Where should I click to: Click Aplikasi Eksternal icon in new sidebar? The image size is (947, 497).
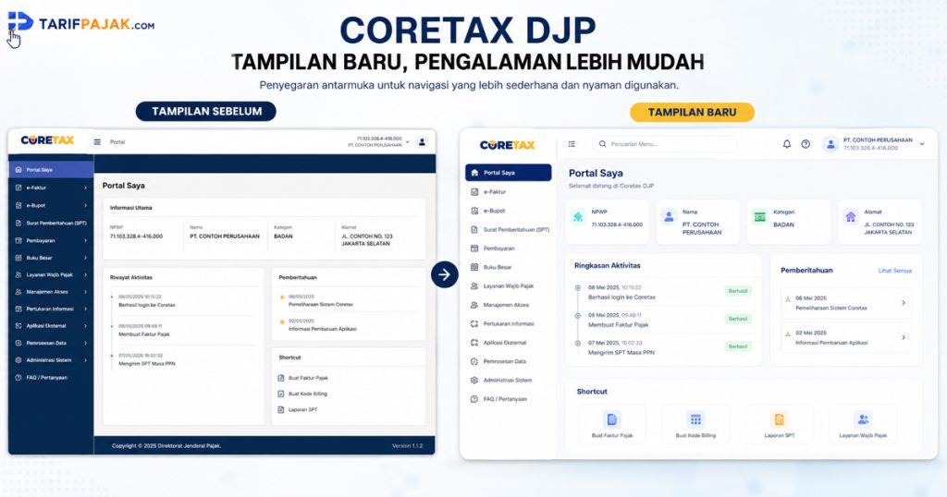tap(474, 343)
